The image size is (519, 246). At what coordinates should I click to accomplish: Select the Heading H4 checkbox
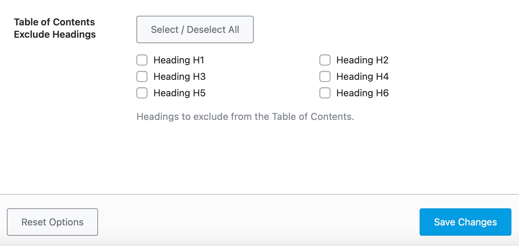325,76
